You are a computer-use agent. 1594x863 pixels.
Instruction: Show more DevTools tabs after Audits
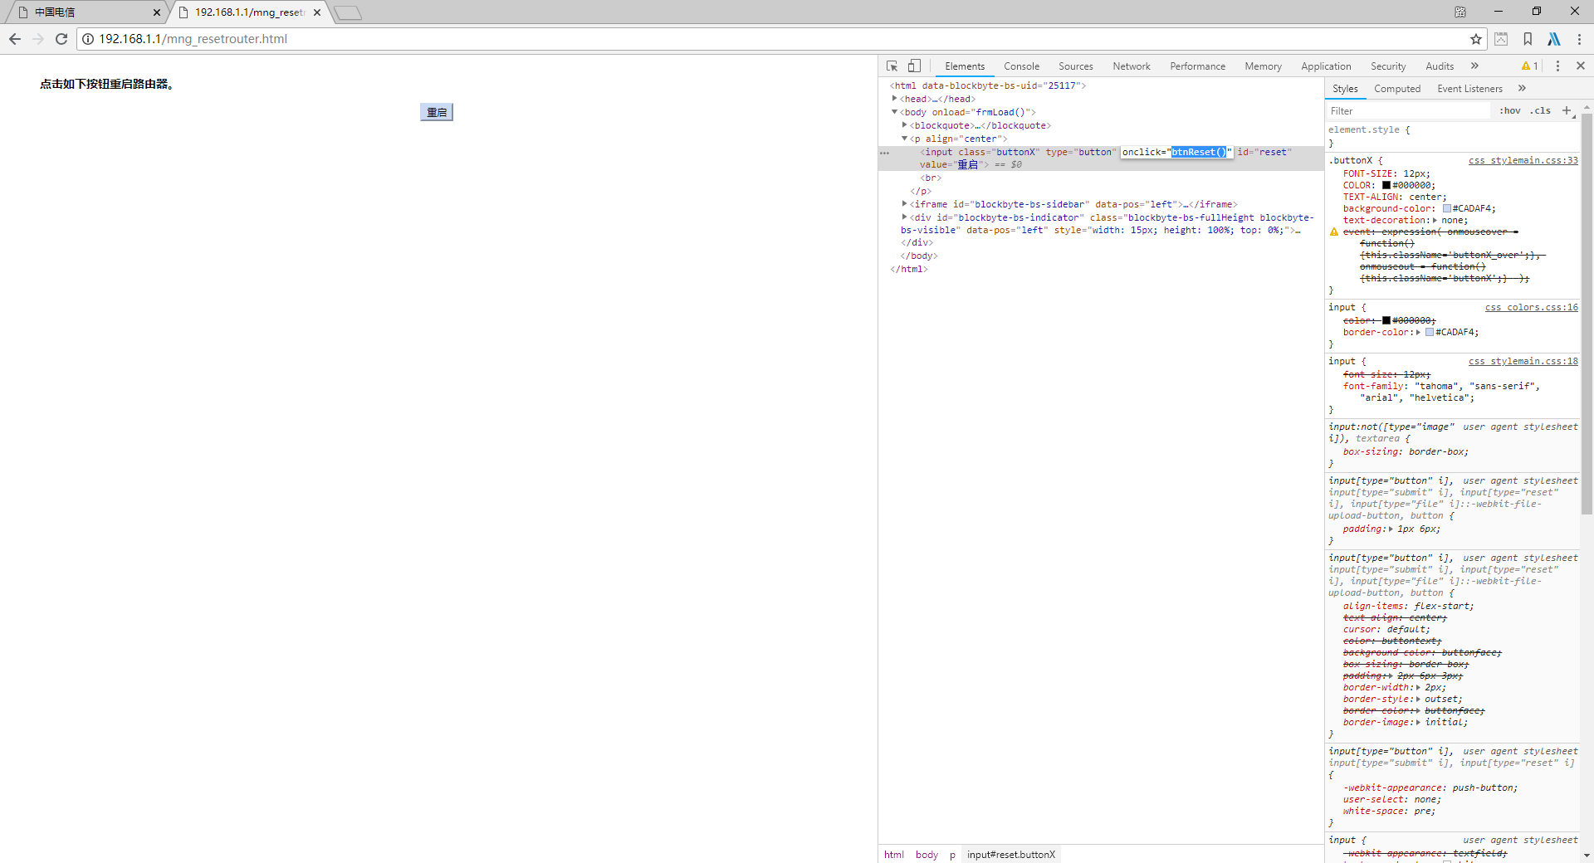click(x=1474, y=66)
